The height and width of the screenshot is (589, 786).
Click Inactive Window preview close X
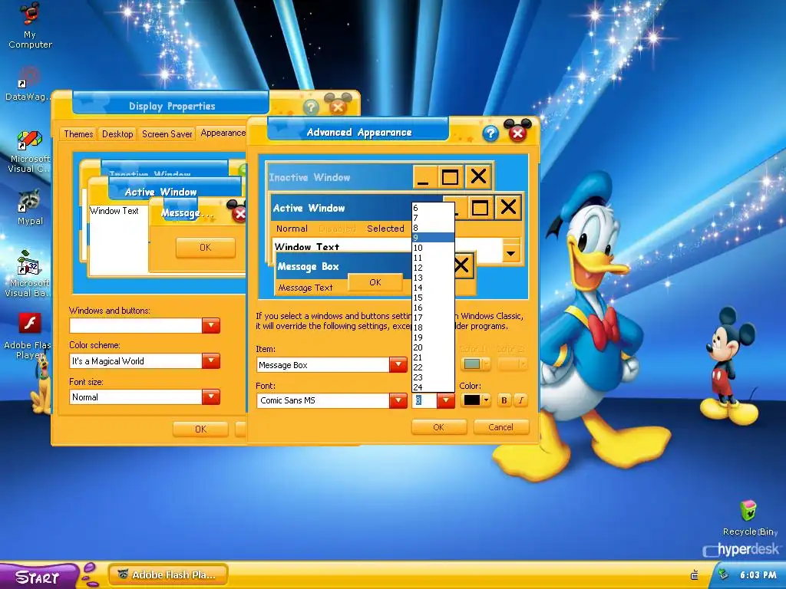[478, 176]
